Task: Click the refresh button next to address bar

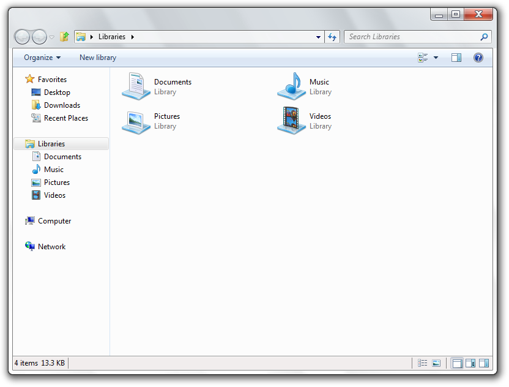Action: pos(332,37)
